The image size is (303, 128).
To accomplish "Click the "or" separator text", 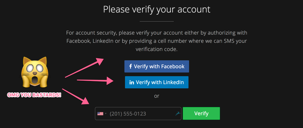I will (156, 96).
